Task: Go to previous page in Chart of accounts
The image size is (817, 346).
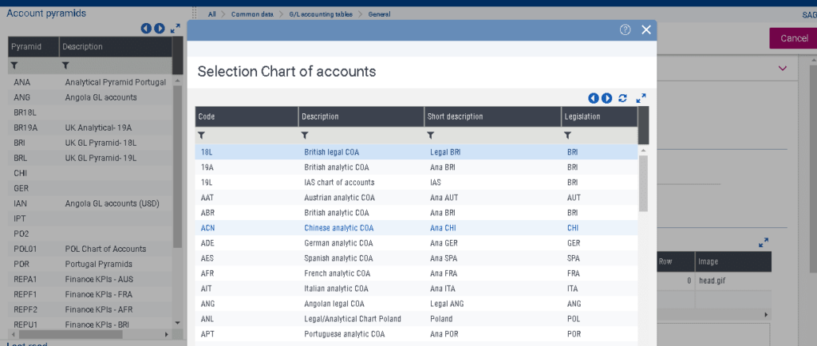Action: 594,98
